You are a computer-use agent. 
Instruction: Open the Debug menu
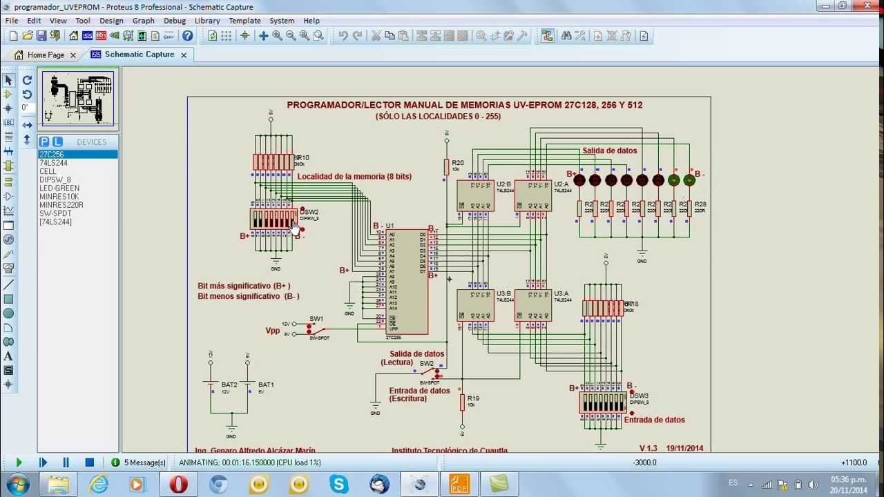[175, 21]
